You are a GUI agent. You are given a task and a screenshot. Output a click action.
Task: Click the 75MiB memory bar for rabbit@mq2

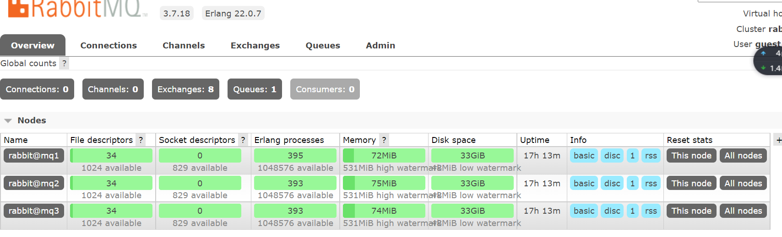click(384, 183)
